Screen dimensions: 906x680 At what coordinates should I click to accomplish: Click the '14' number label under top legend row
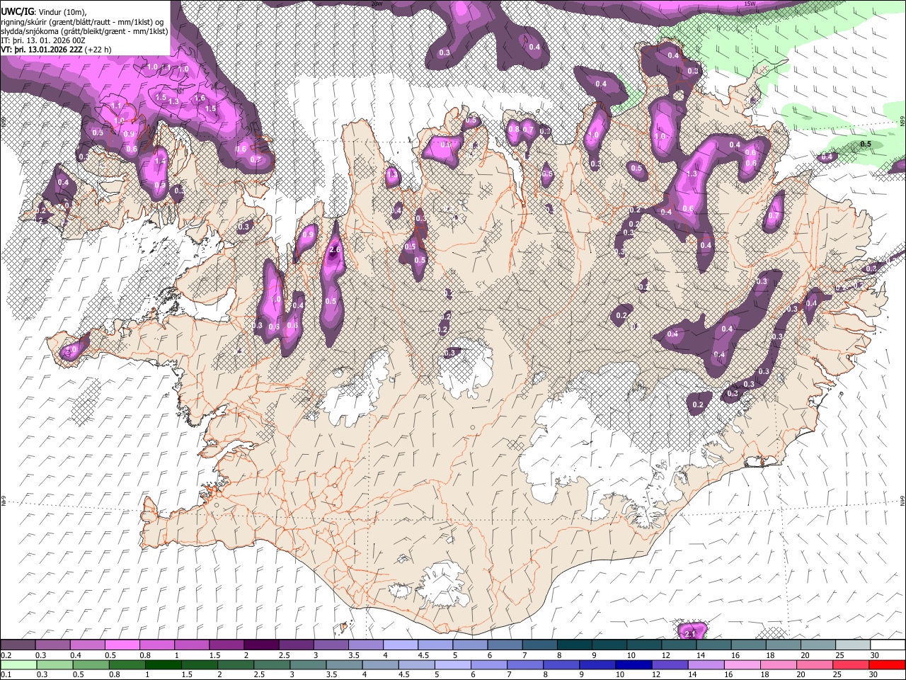coord(701,655)
